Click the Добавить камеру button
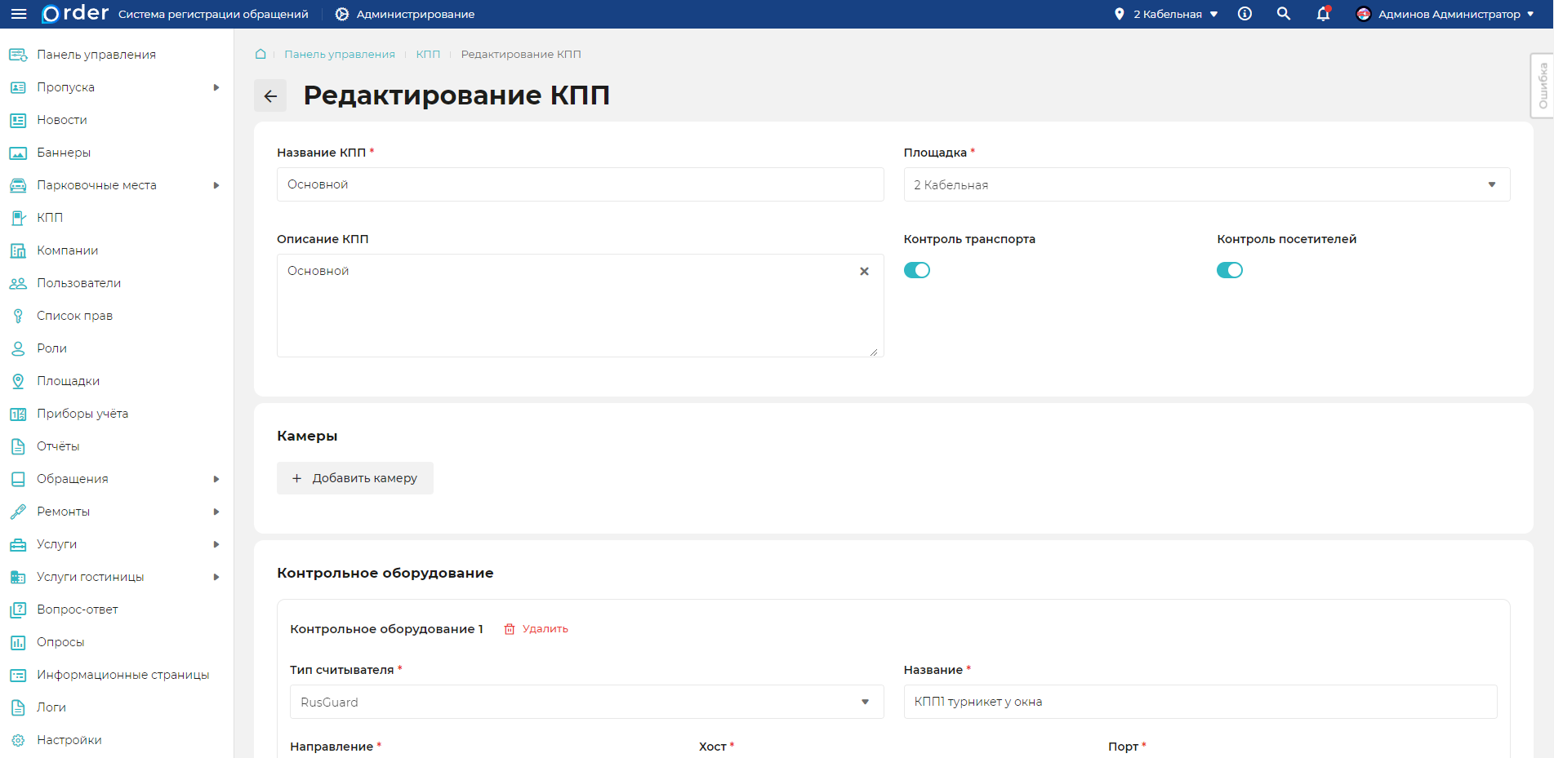Image resolution: width=1554 pixels, height=758 pixels. click(x=354, y=478)
